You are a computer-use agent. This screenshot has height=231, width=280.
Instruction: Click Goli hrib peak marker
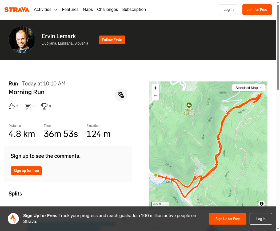coord(189,105)
